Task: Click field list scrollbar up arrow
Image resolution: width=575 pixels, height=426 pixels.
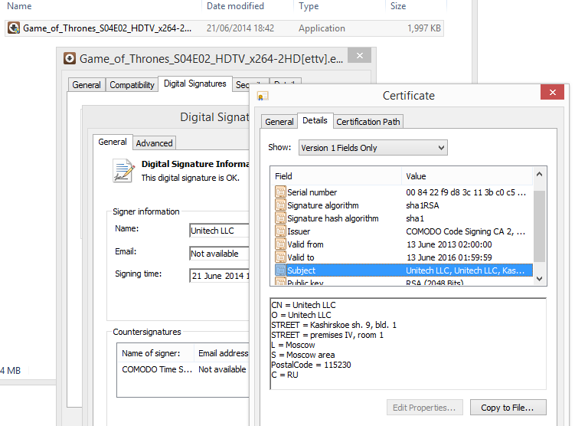Action: [x=539, y=175]
